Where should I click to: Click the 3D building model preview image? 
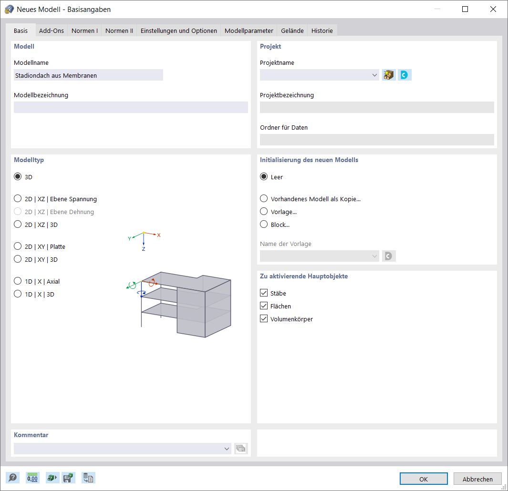(x=179, y=305)
